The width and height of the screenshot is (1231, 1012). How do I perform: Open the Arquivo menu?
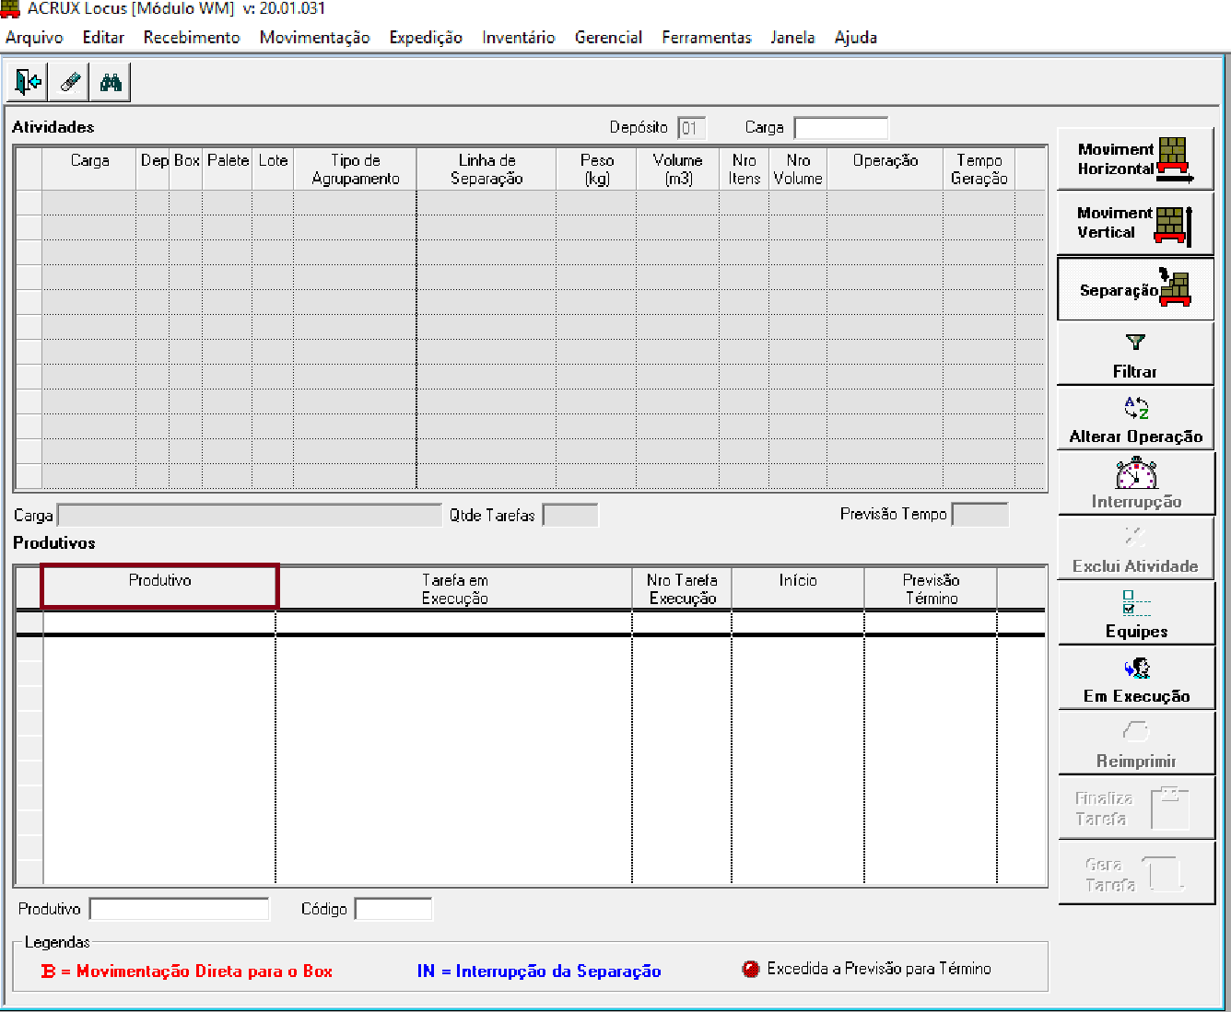[x=34, y=38]
